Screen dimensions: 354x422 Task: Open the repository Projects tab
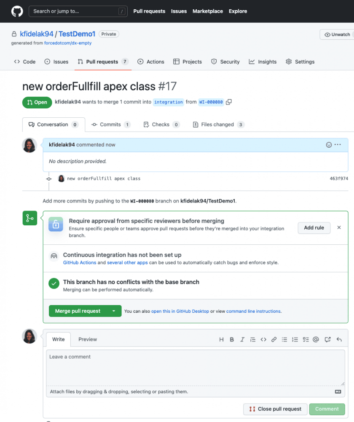coord(188,62)
